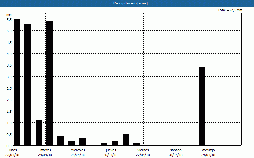This screenshot has width=254, height=158.
Task: Click the '3,0' y-axis value
Action: 9,77
